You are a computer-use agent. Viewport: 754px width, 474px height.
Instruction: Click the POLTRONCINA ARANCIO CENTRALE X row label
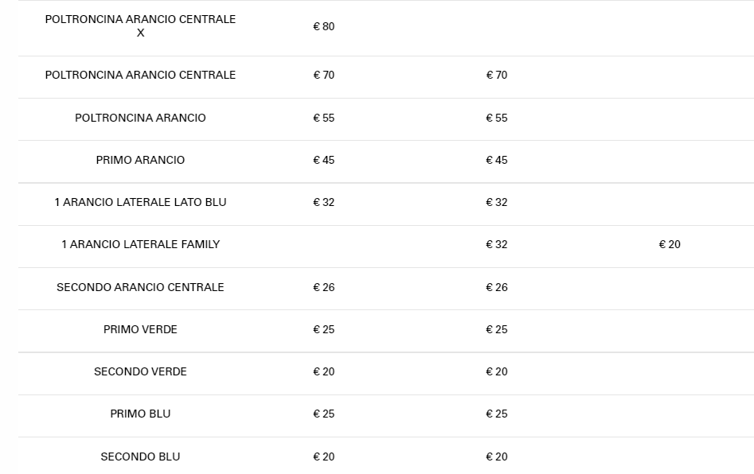[x=140, y=26]
